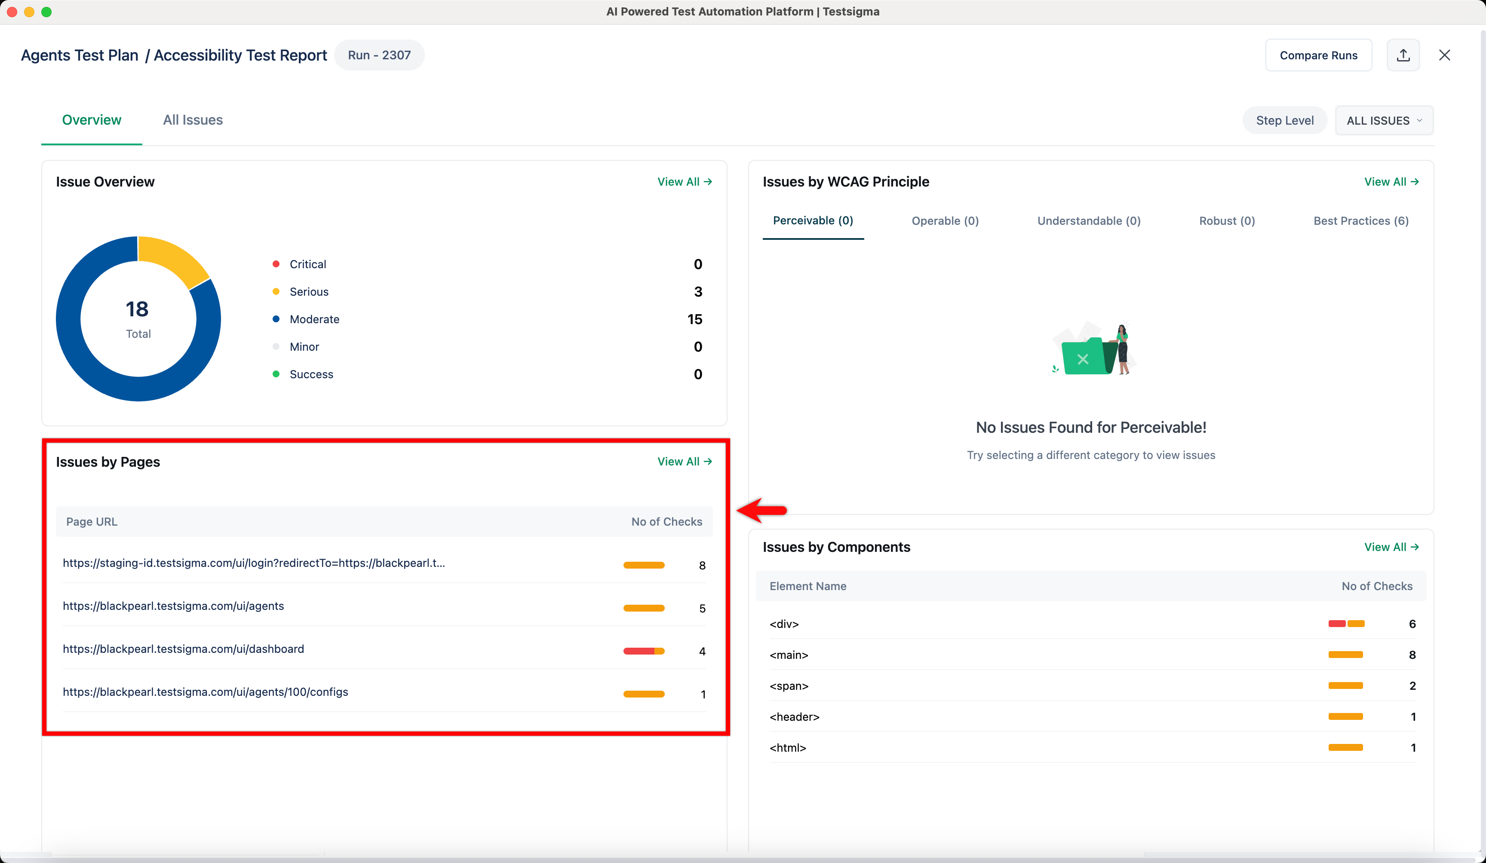The height and width of the screenshot is (863, 1486).
Task: Click View All in Issues by Components
Action: coord(1391,546)
